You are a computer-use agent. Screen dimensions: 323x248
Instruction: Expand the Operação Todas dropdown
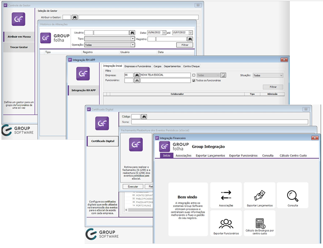(x=133, y=45)
